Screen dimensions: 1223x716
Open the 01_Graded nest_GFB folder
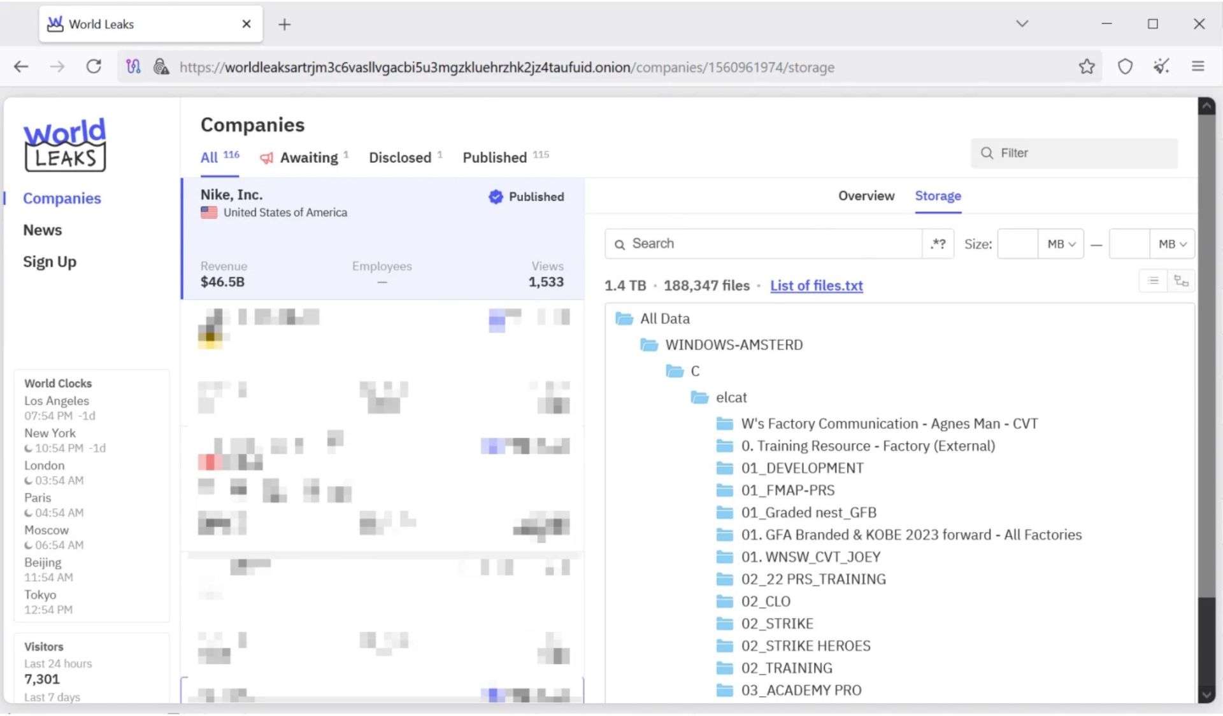click(796, 513)
